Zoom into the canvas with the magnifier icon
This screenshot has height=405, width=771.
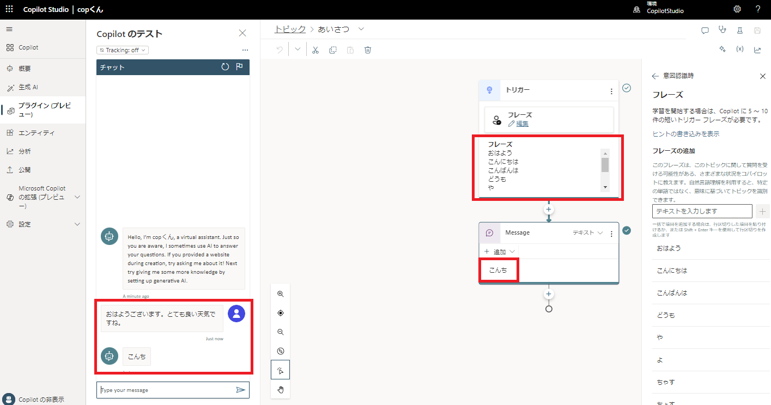tap(280, 294)
